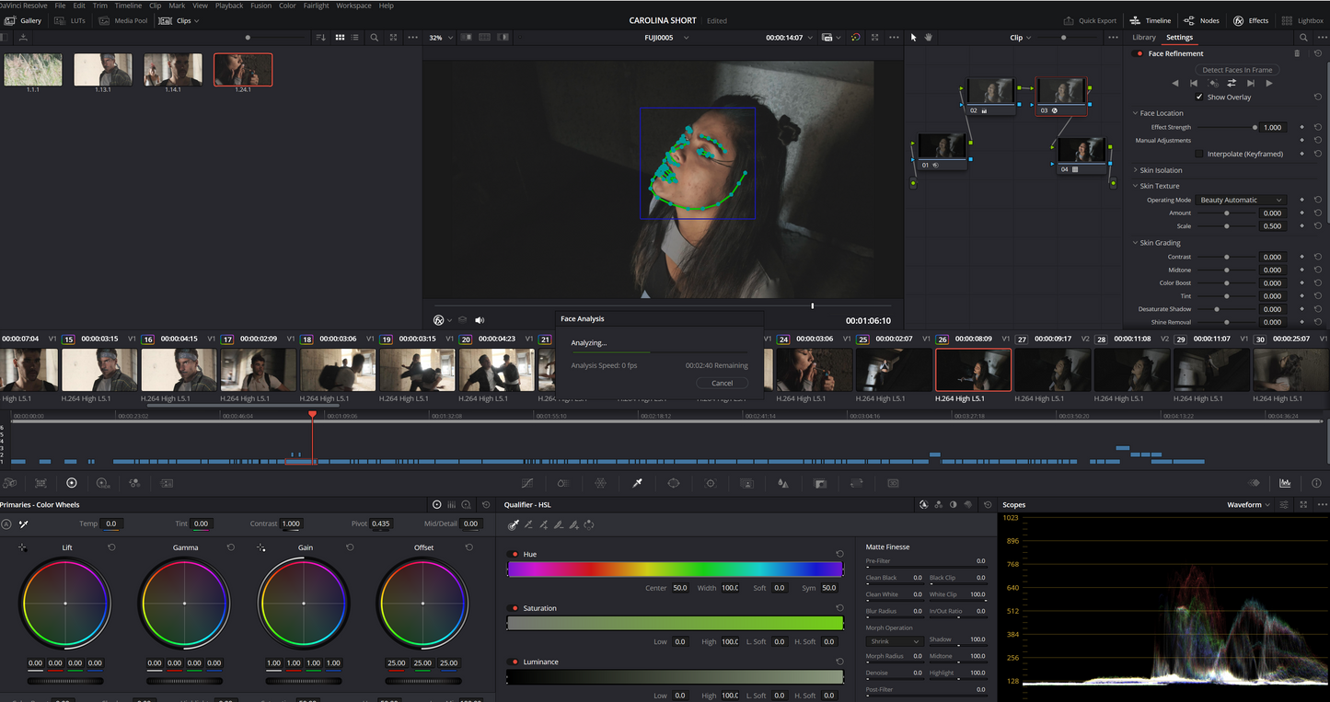Switch gallery to list view
Image resolution: width=1330 pixels, height=702 pixels.
point(354,38)
